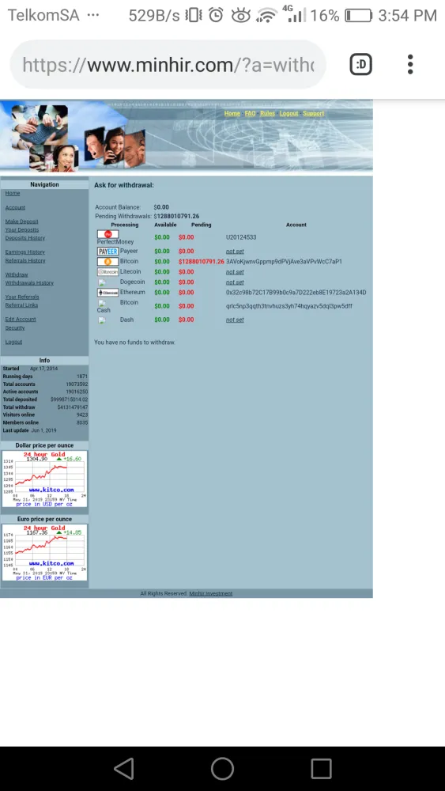
Task: Open Referral Links in the sidebar
Action: point(21,305)
